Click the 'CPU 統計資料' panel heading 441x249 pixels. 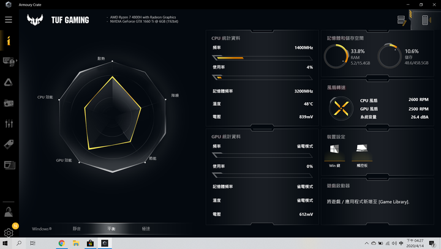pos(226,38)
